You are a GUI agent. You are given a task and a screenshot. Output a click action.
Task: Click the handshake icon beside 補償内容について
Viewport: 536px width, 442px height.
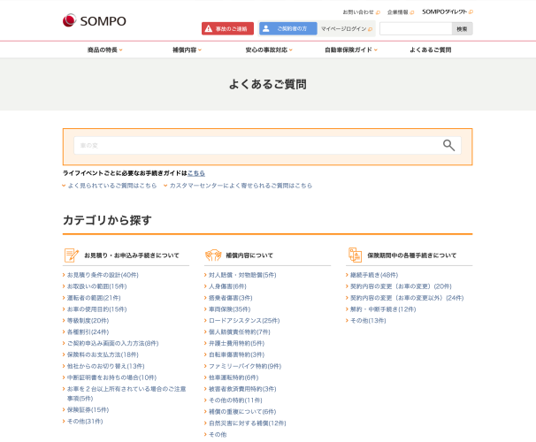click(x=212, y=255)
